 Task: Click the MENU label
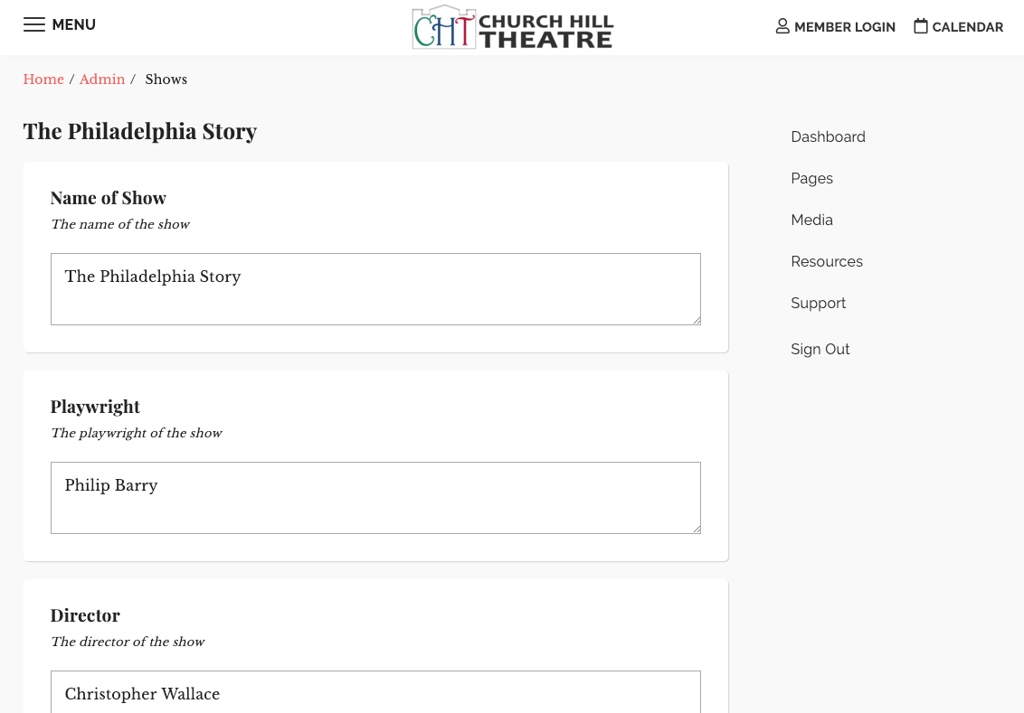tap(74, 24)
